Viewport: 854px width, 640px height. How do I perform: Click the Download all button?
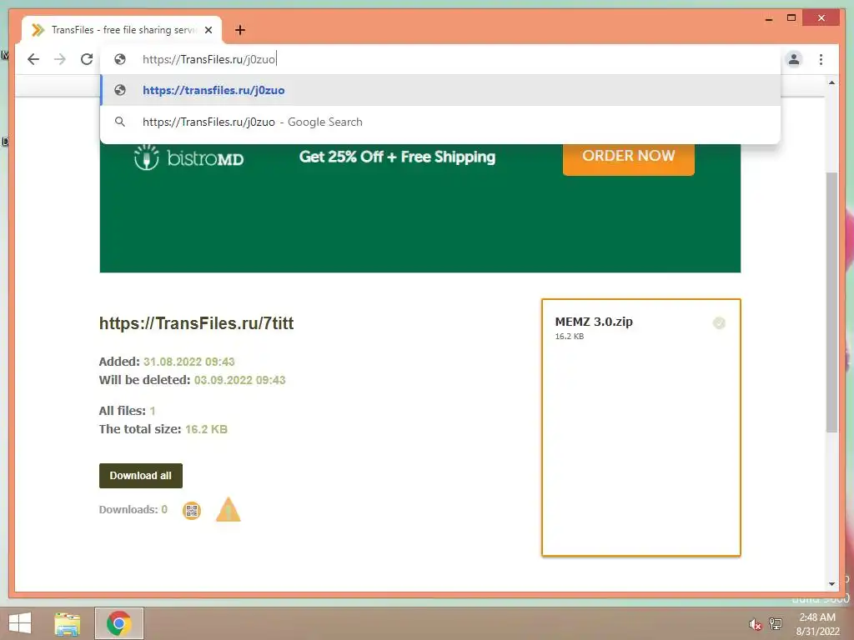point(140,476)
